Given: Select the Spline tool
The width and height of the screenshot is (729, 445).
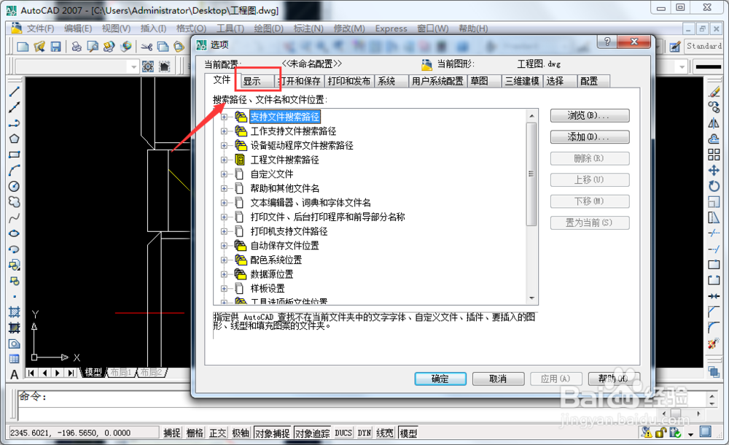Looking at the screenshot, I should (15, 218).
